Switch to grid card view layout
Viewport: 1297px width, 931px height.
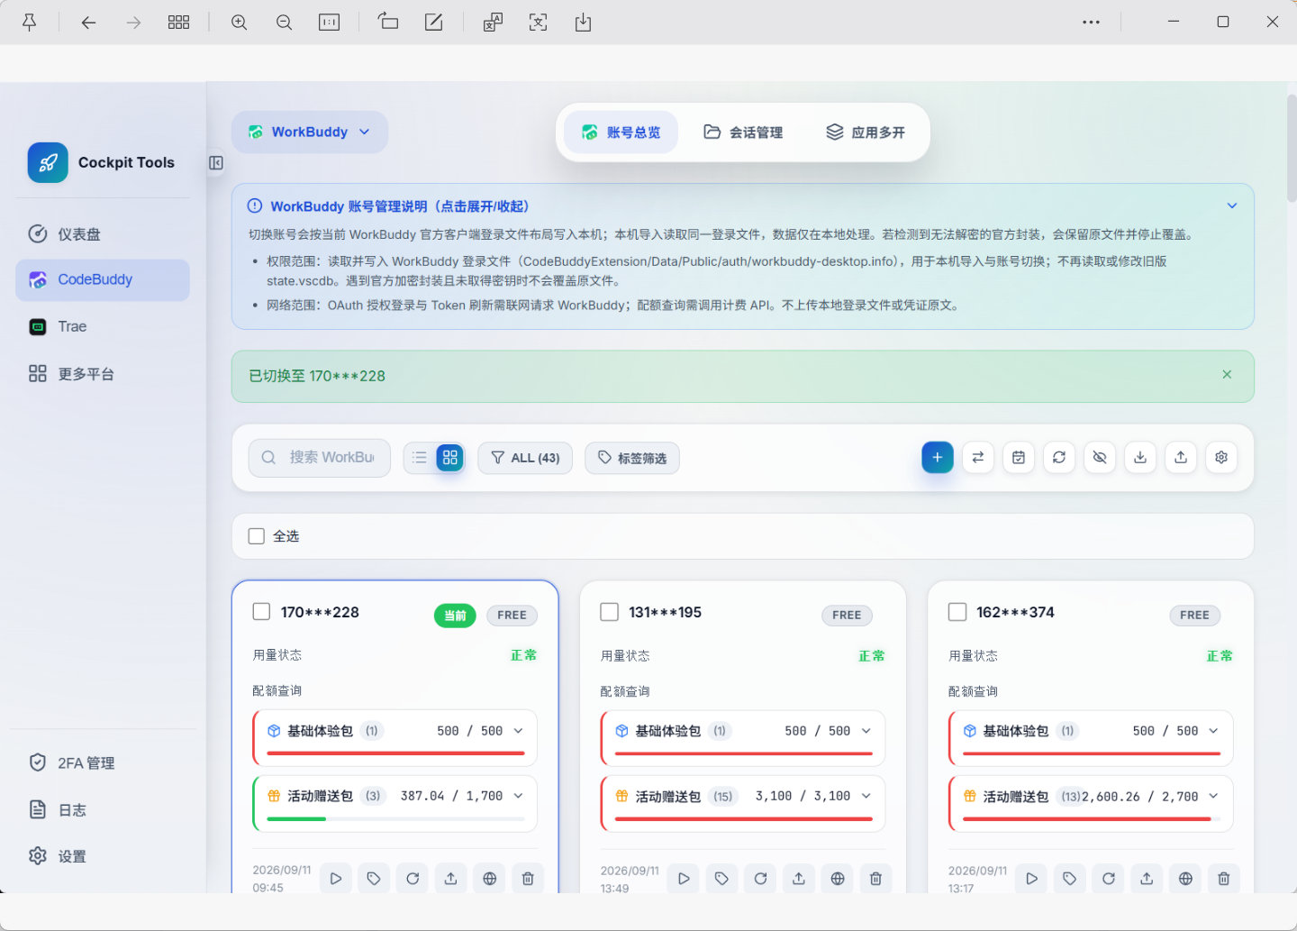point(450,457)
